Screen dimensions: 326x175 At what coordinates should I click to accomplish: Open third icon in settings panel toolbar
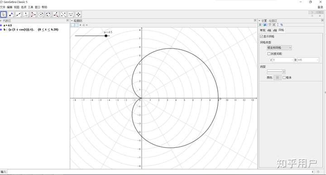pos(270,25)
